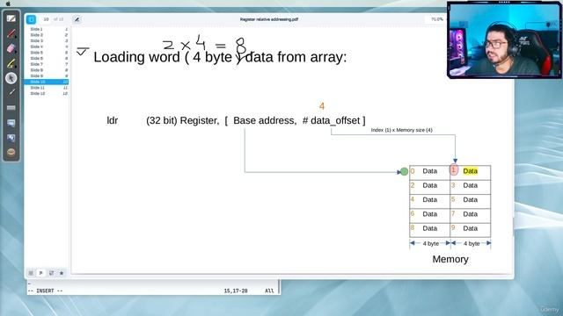This screenshot has height=316, width=563.
Task: Click the Data cell at index 5
Action: click(471, 200)
